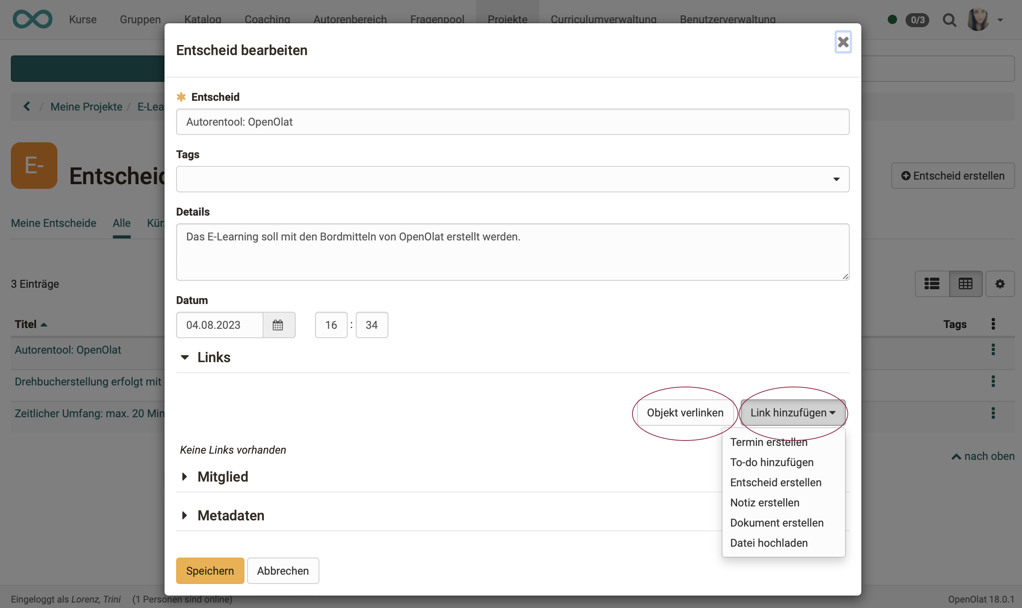Open the calendar date picker icon
The height and width of the screenshot is (608, 1022).
tap(278, 325)
